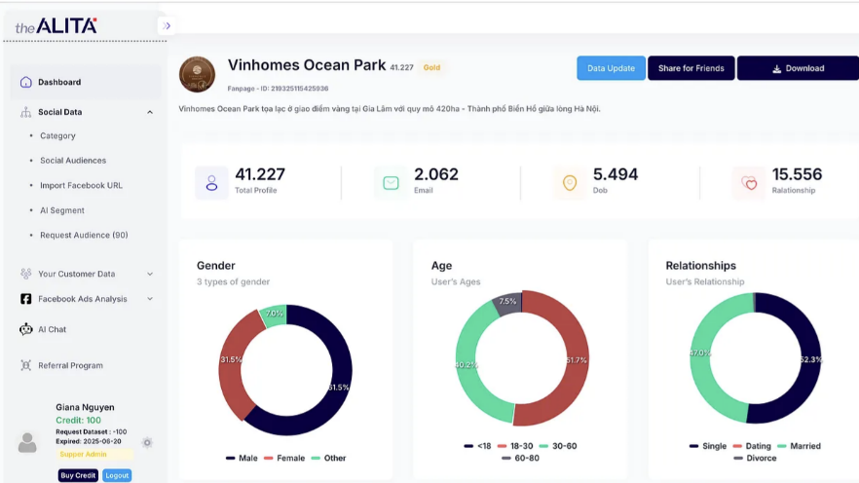Click the Referral Program icon

pyautogui.click(x=25, y=365)
